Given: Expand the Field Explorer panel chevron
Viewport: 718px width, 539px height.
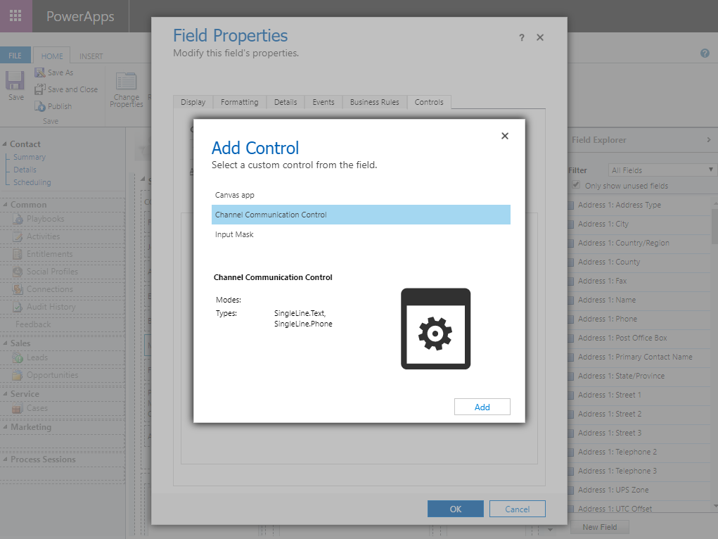Looking at the screenshot, I should [x=709, y=140].
